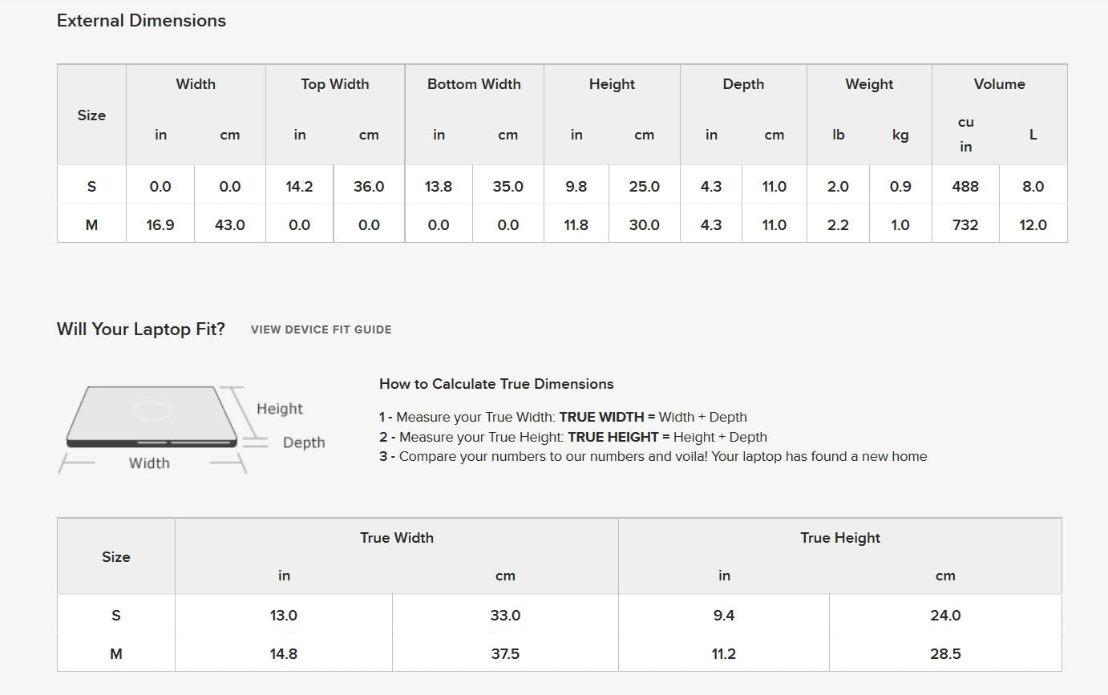This screenshot has width=1108, height=695.
Task: Click the 43.0 cm width cell
Action: [229, 225]
